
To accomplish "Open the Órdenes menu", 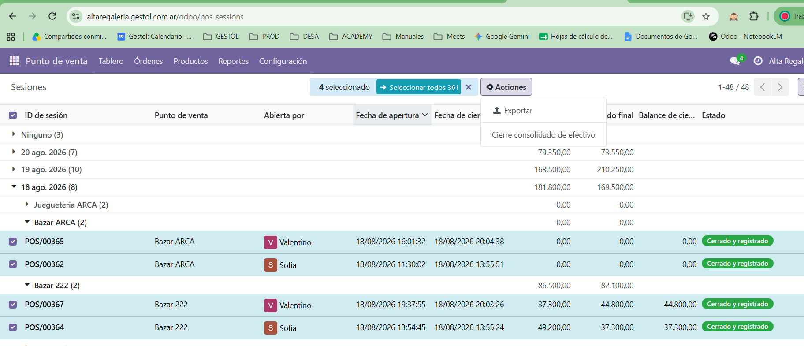I will [x=149, y=61].
